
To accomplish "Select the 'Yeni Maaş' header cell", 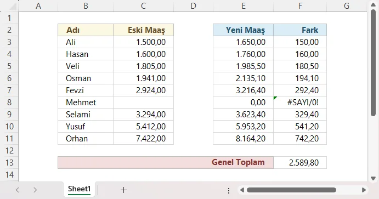I will [x=243, y=30].
